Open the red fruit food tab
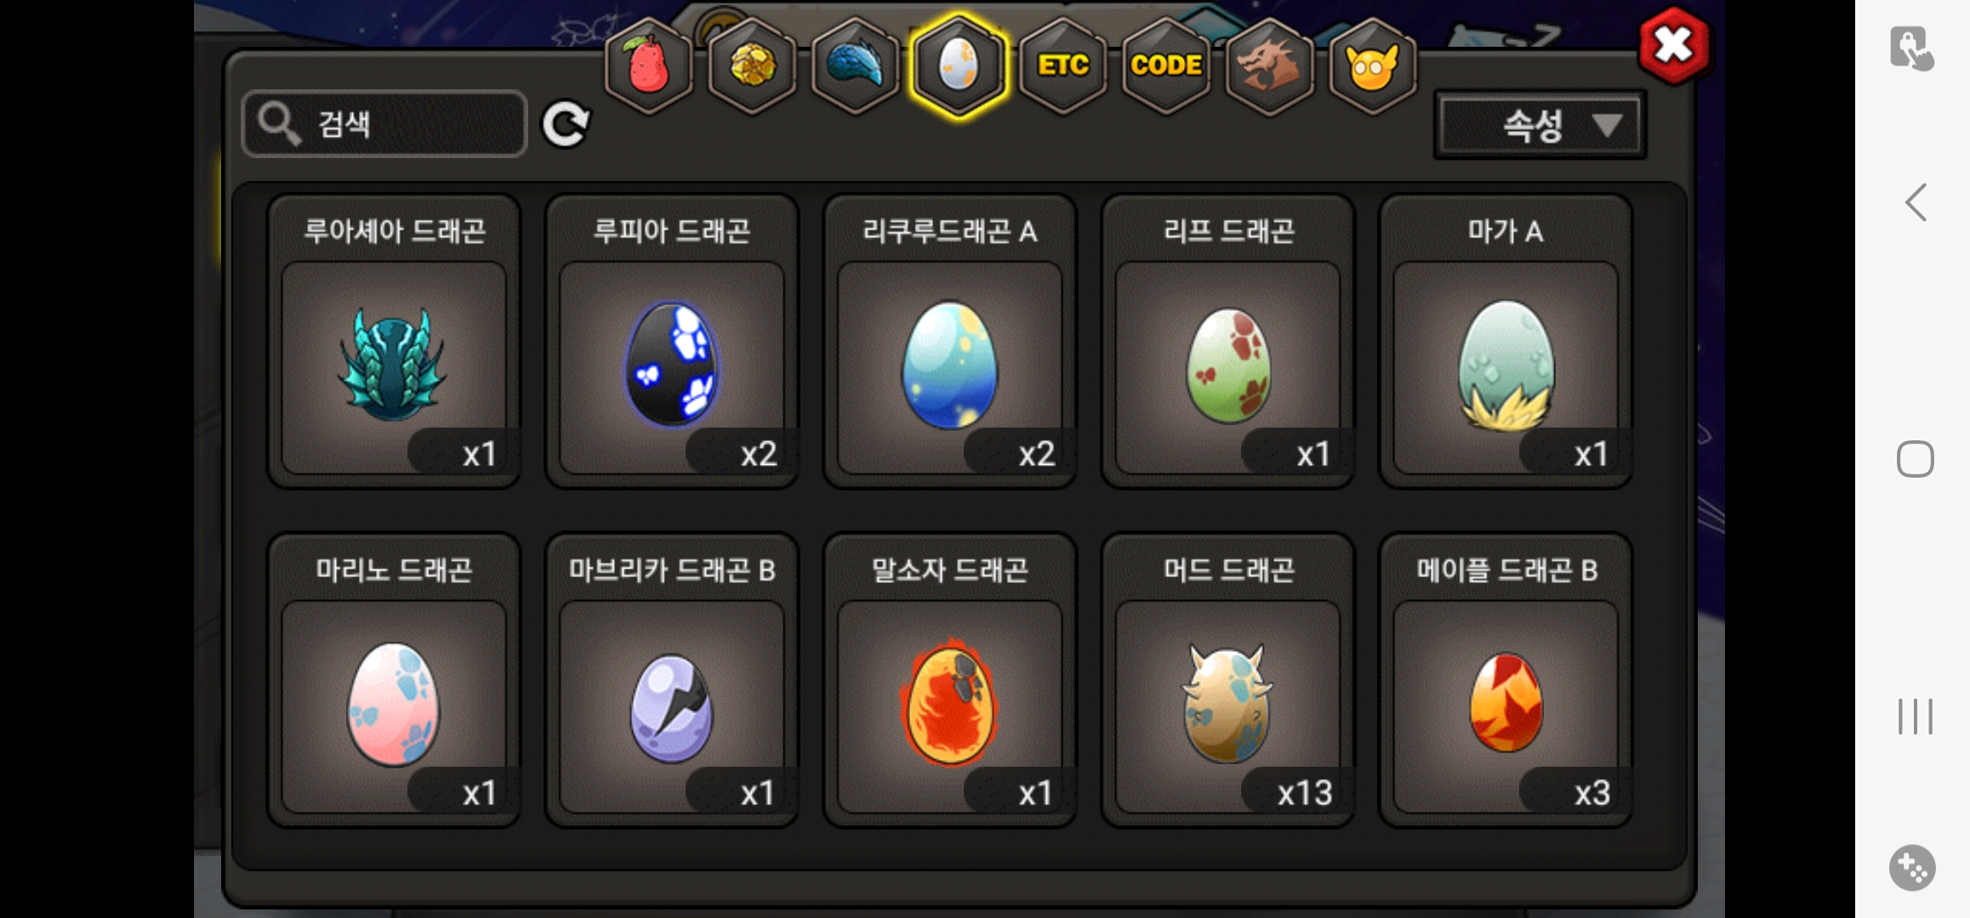This screenshot has height=918, width=1970. click(x=648, y=65)
